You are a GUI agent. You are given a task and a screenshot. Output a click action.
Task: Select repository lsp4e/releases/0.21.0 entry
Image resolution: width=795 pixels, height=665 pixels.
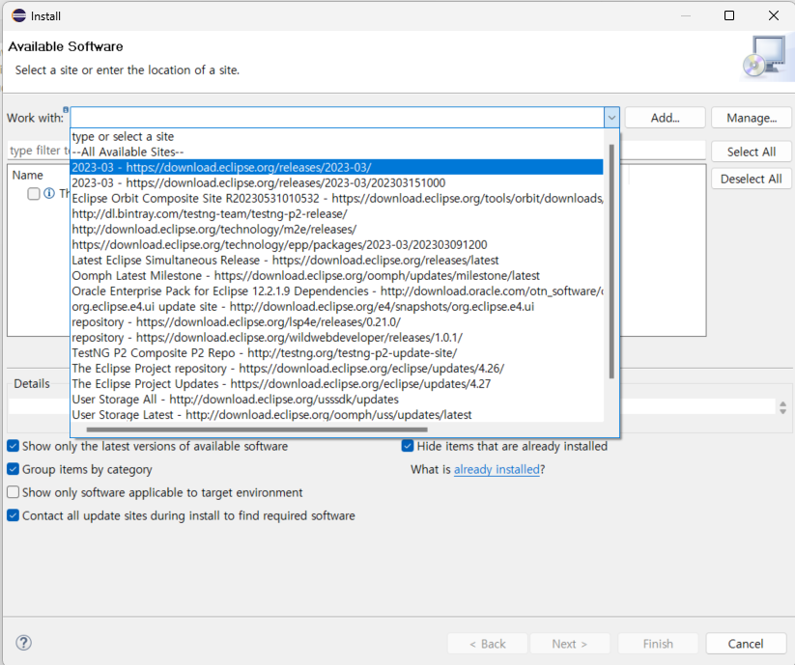point(337,322)
